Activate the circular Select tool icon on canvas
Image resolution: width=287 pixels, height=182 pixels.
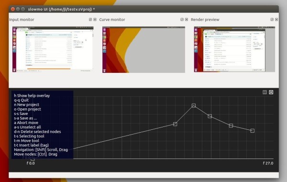point(271,92)
